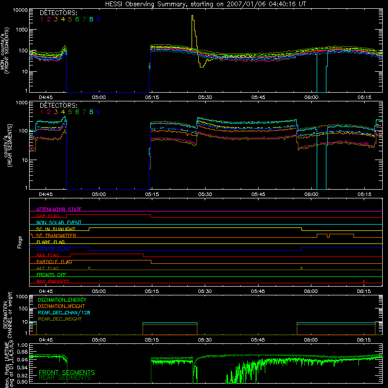388x388 pixels.
Task: Click the FRONTS_OFF flag label
Action: tap(51, 275)
